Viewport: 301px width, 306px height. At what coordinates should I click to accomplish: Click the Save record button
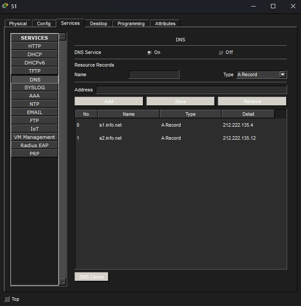pyautogui.click(x=180, y=101)
